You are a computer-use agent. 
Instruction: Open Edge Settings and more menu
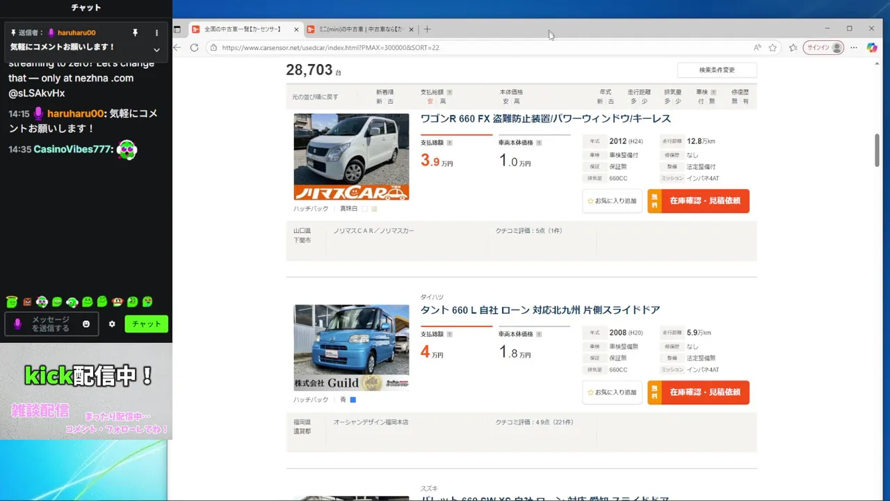tap(855, 47)
